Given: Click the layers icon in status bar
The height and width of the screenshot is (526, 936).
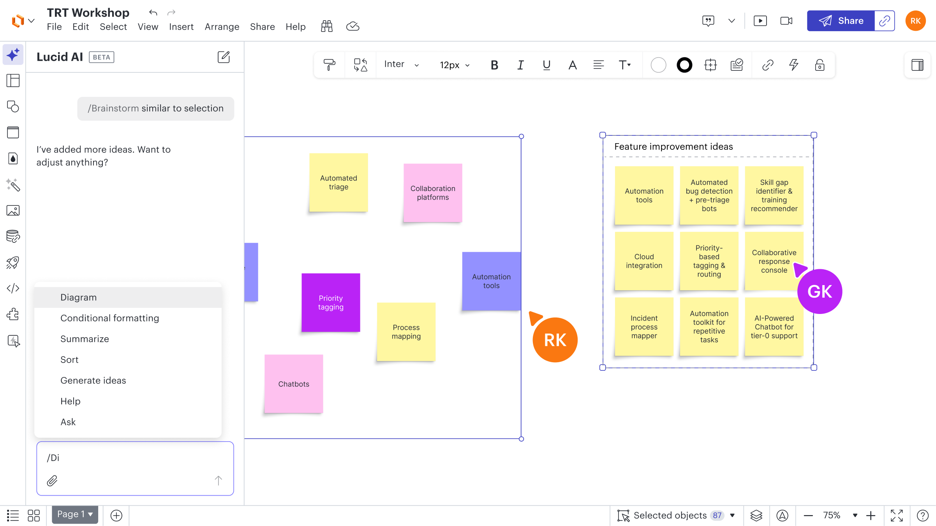Looking at the screenshot, I should (x=756, y=515).
